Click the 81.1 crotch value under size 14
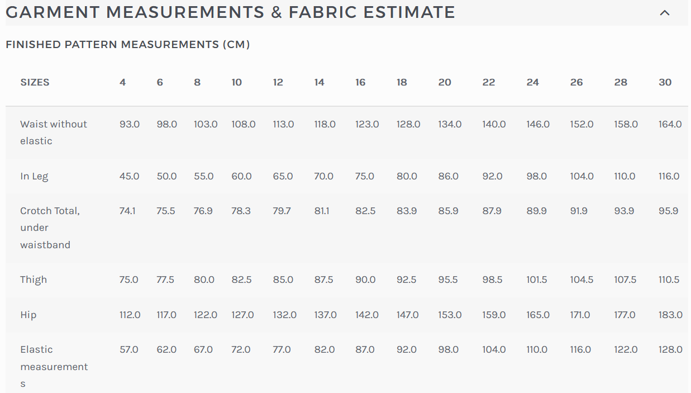 pyautogui.click(x=322, y=211)
